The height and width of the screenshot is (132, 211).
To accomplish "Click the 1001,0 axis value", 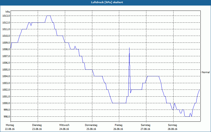I will pos(6,97).
